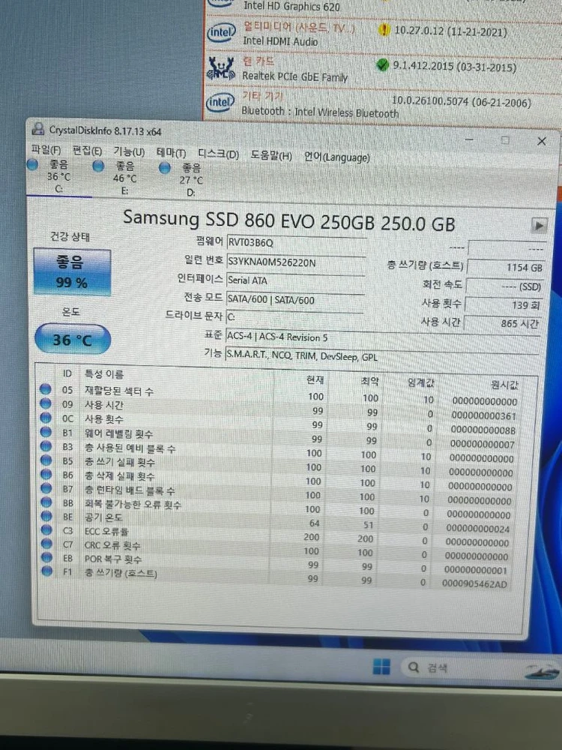Click raw value 000000000024
This screenshot has width=562, height=750.
(x=478, y=529)
